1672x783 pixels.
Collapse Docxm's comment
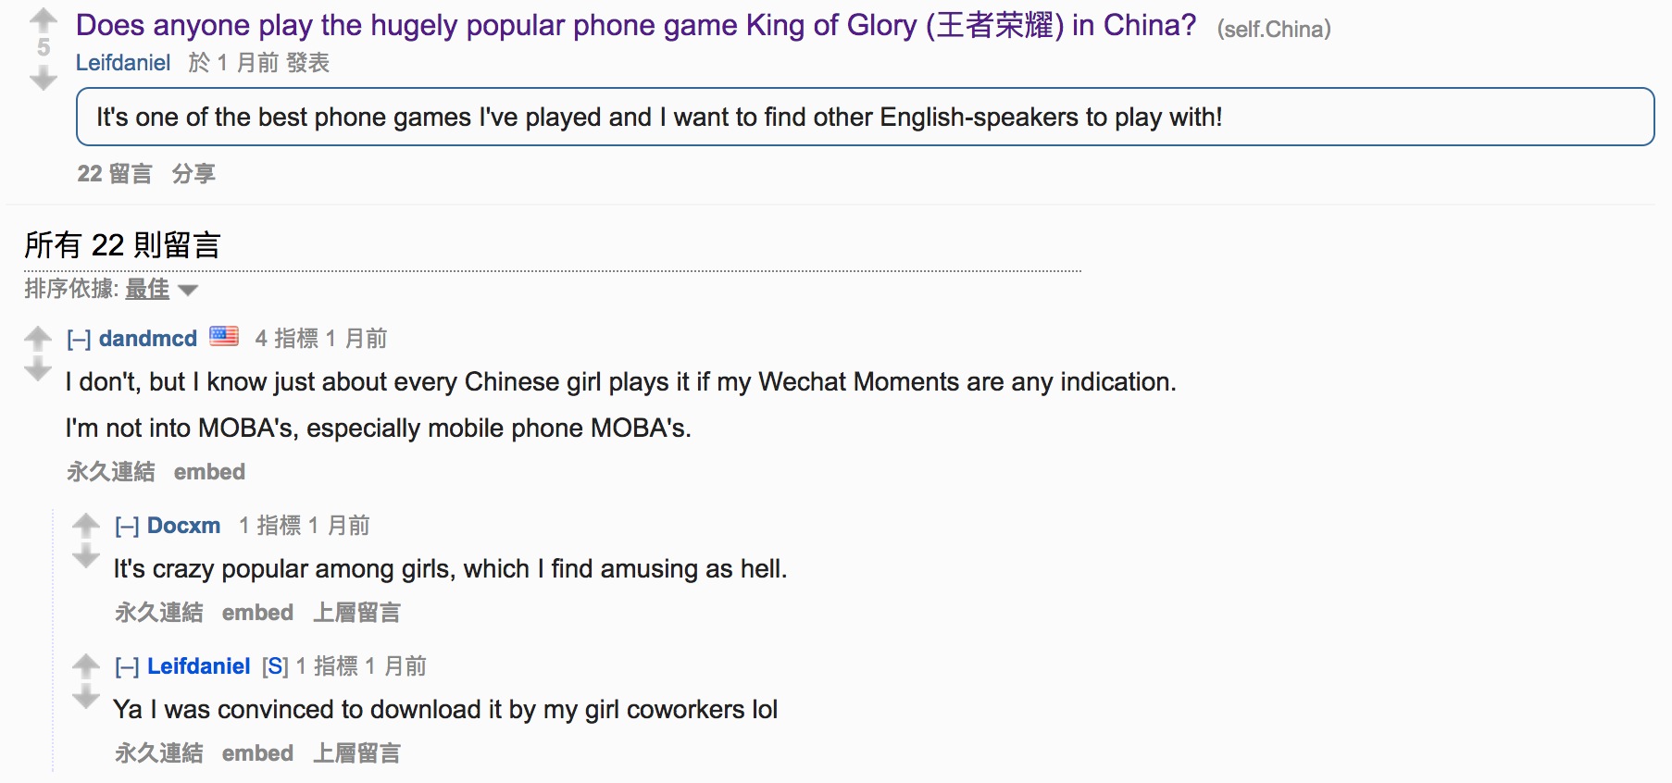click(x=127, y=526)
